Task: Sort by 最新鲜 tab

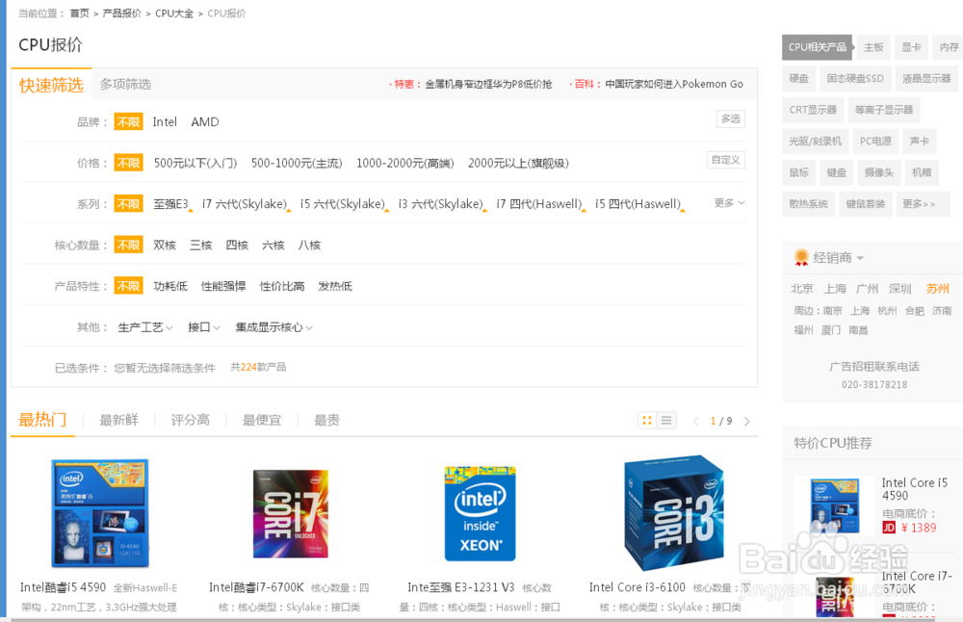Action: pyautogui.click(x=118, y=420)
